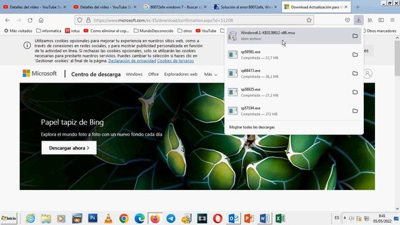The width and height of the screenshot is (400, 225).
Task: Launch Internet Explorer from taskbar
Action: pos(31,219)
